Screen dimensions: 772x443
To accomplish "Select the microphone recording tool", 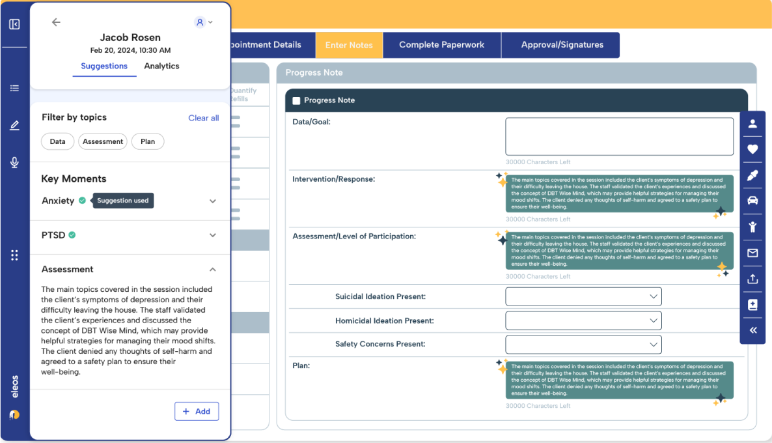I will click(14, 162).
